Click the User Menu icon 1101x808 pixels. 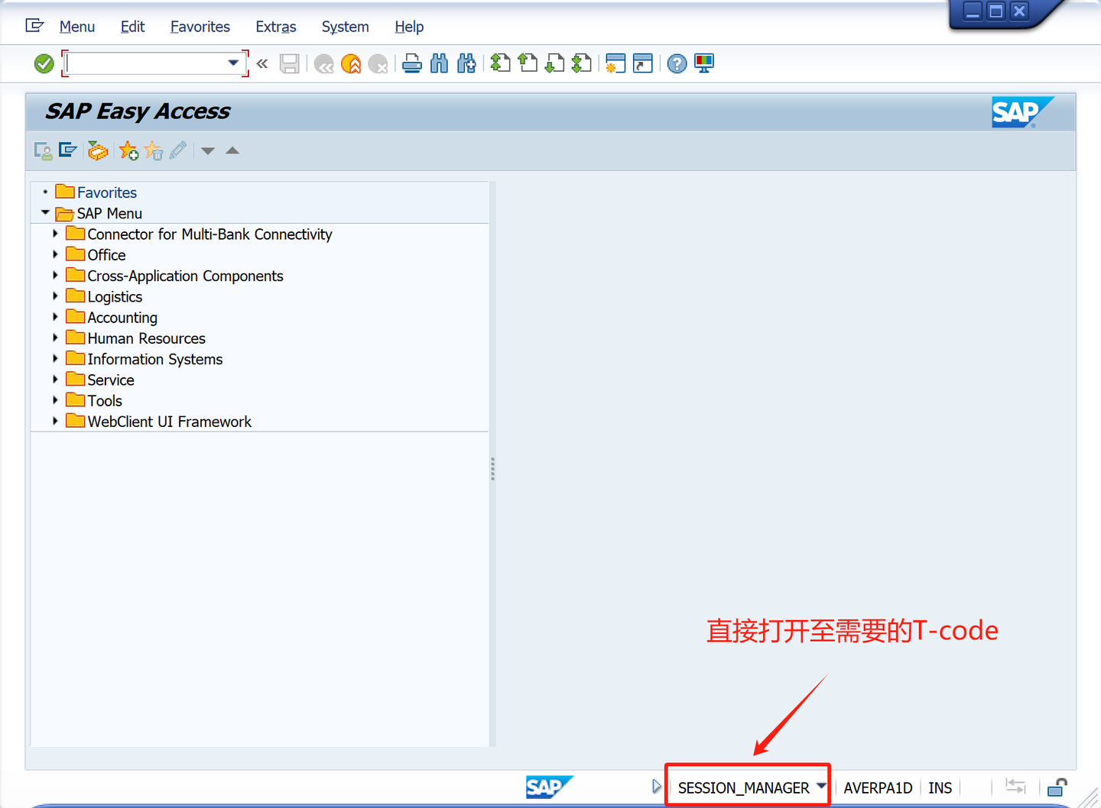click(43, 150)
